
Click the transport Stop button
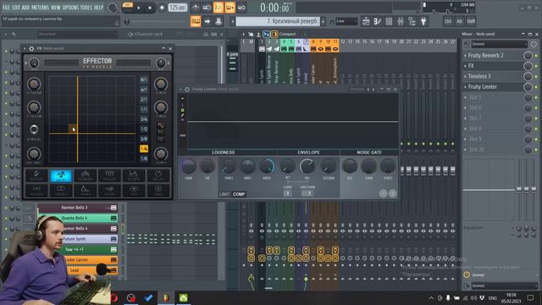pos(150,8)
